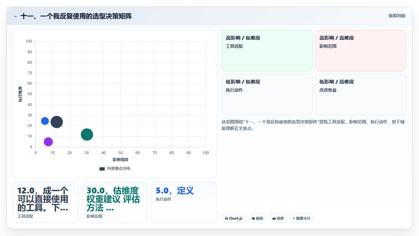This screenshot has height=236, width=419.
Task: Click the 工具适配 text in green quadrant
Action: (234, 46)
